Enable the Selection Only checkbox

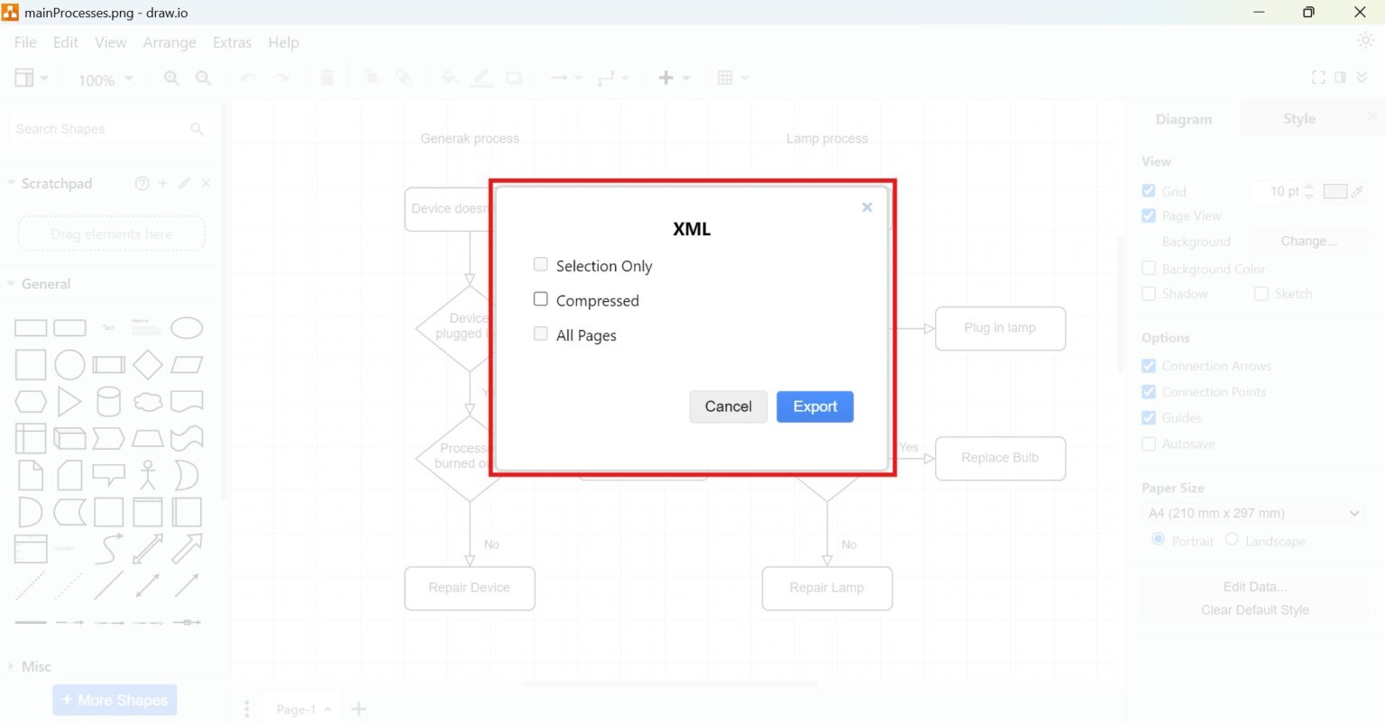[x=540, y=264]
